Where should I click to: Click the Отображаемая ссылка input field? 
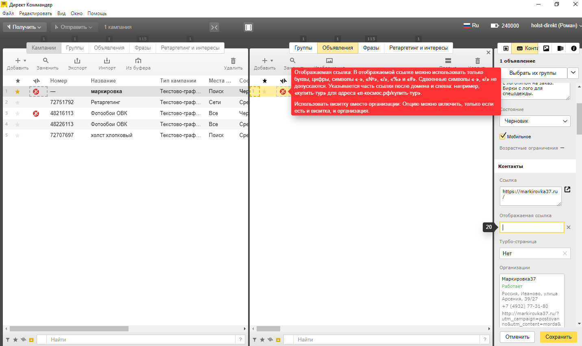(x=532, y=227)
